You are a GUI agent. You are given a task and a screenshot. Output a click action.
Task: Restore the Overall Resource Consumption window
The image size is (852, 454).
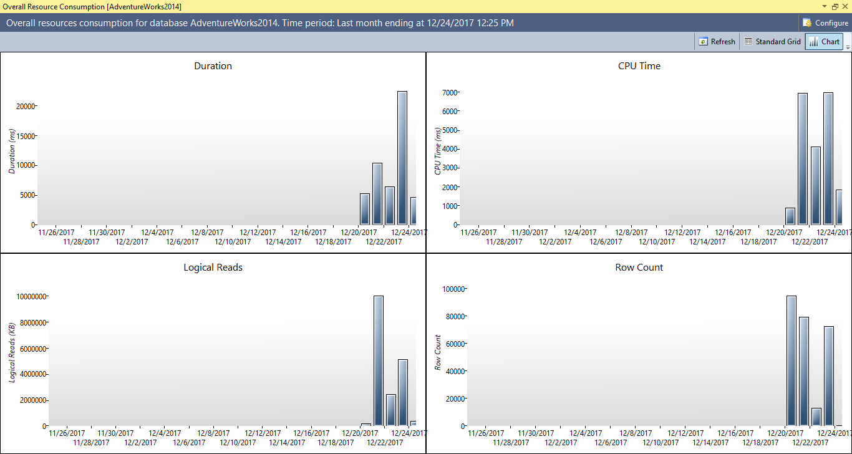coord(835,6)
